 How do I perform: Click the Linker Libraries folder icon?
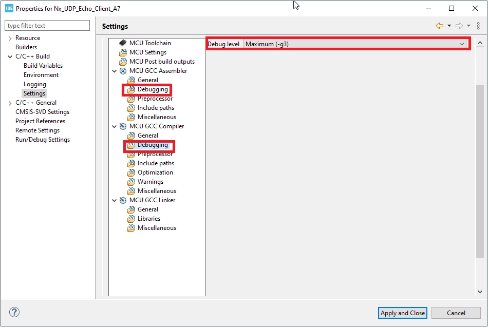[132, 219]
